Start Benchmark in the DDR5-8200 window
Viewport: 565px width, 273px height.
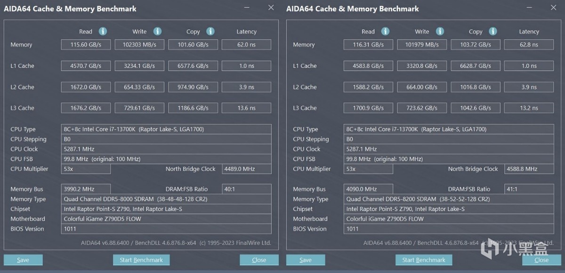pos(424,260)
